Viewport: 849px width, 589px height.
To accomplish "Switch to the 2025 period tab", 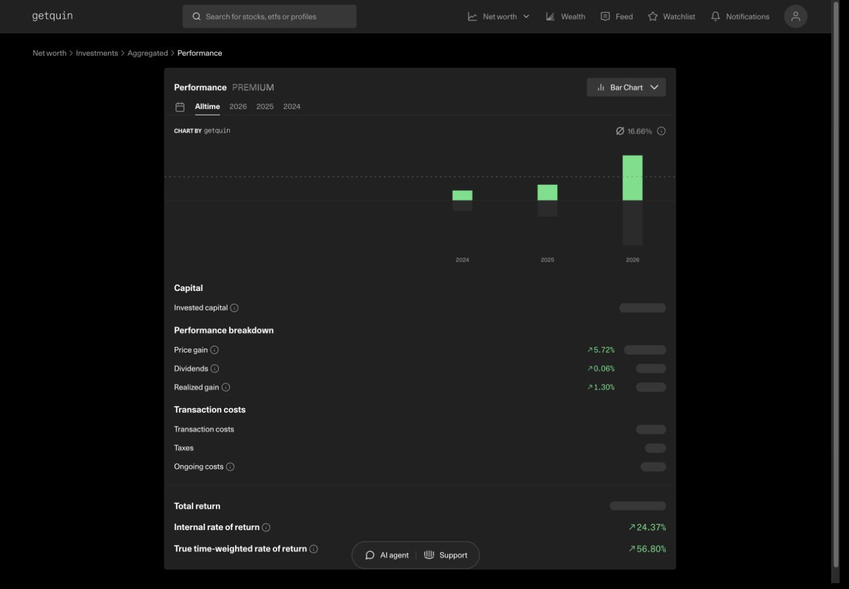I will point(265,107).
